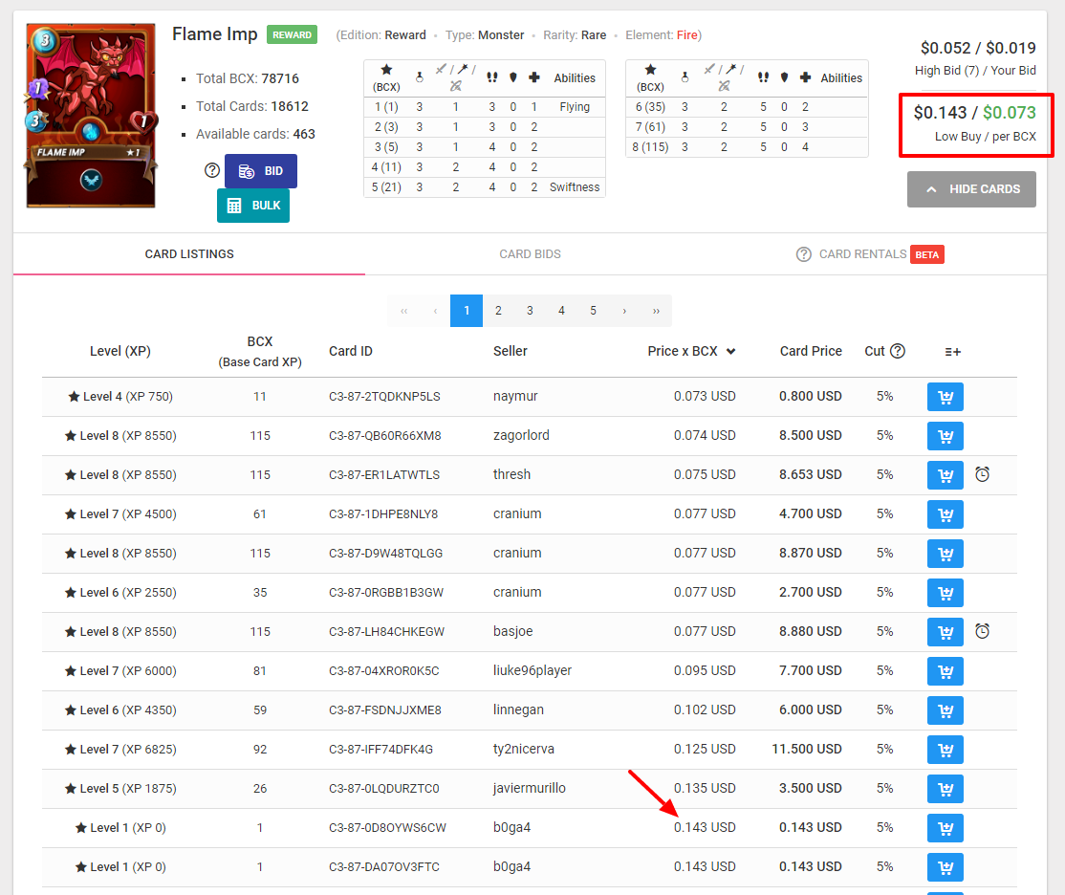
Task: Go to next page of listings
Action: click(624, 311)
